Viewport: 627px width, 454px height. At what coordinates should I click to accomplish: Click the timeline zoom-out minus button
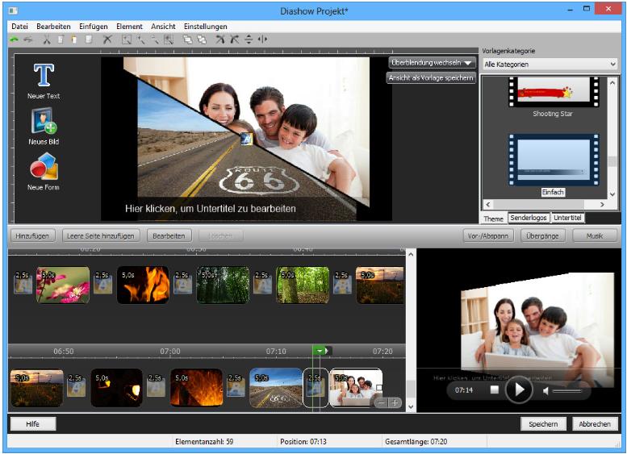click(380, 402)
